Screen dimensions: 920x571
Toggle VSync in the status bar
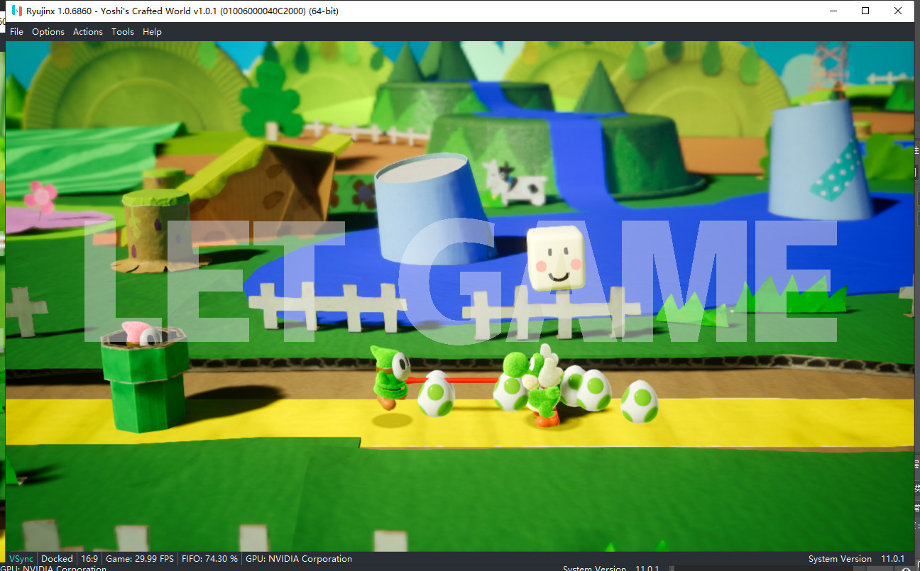tap(21, 559)
